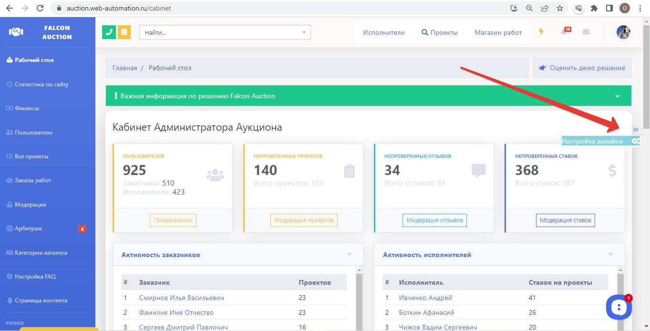This screenshot has height=331, width=650.
Task: Select Арбитраж in the sidebar menu
Action: pos(28,228)
